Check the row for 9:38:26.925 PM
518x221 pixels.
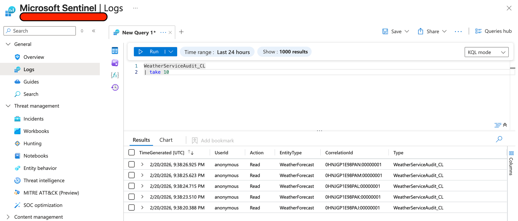[x=132, y=164]
